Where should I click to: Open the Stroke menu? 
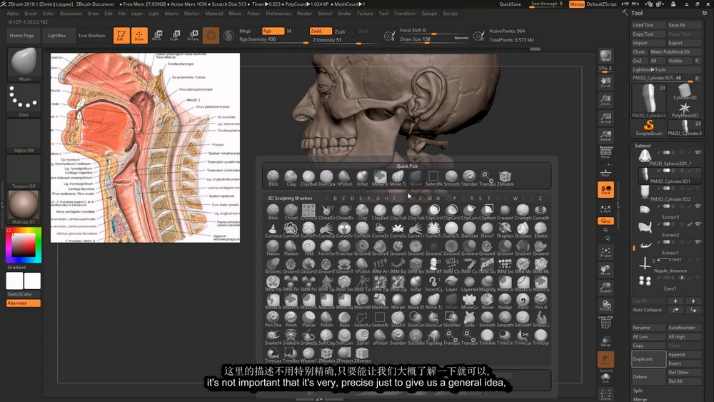tap(344, 14)
